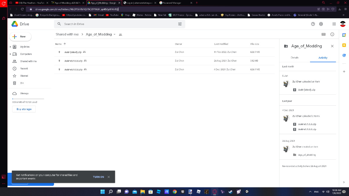
Task: Click the Buy storage button
Action: click(x=24, y=109)
